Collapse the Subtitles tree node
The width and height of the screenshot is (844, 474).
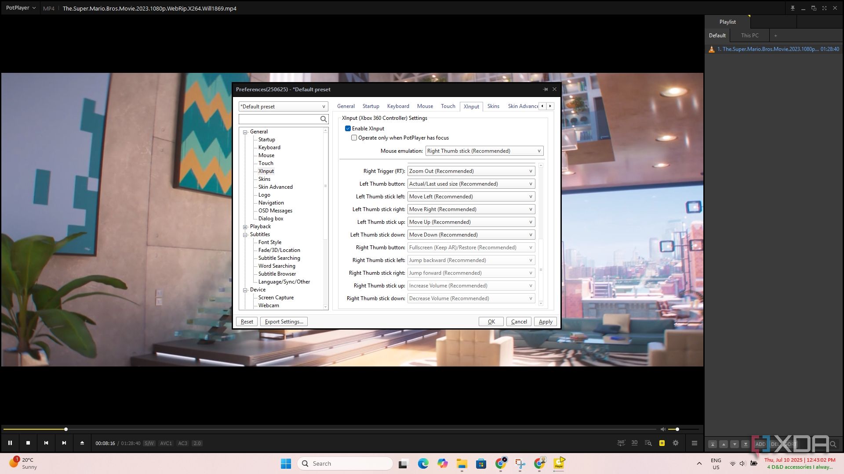click(245, 235)
